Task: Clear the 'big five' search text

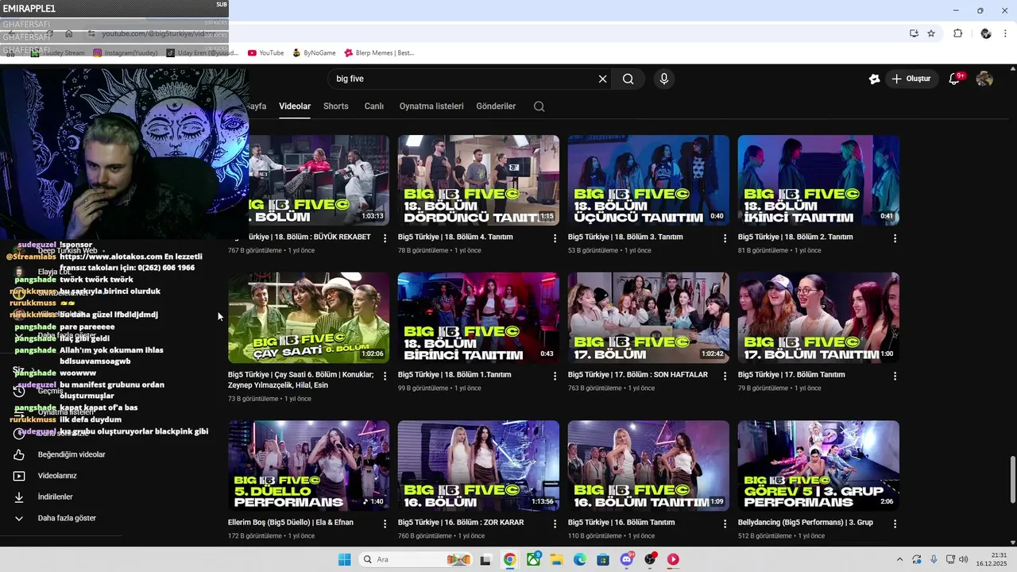Action: 602,79
